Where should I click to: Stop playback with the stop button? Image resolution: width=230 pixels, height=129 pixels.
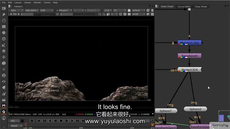(61, 121)
